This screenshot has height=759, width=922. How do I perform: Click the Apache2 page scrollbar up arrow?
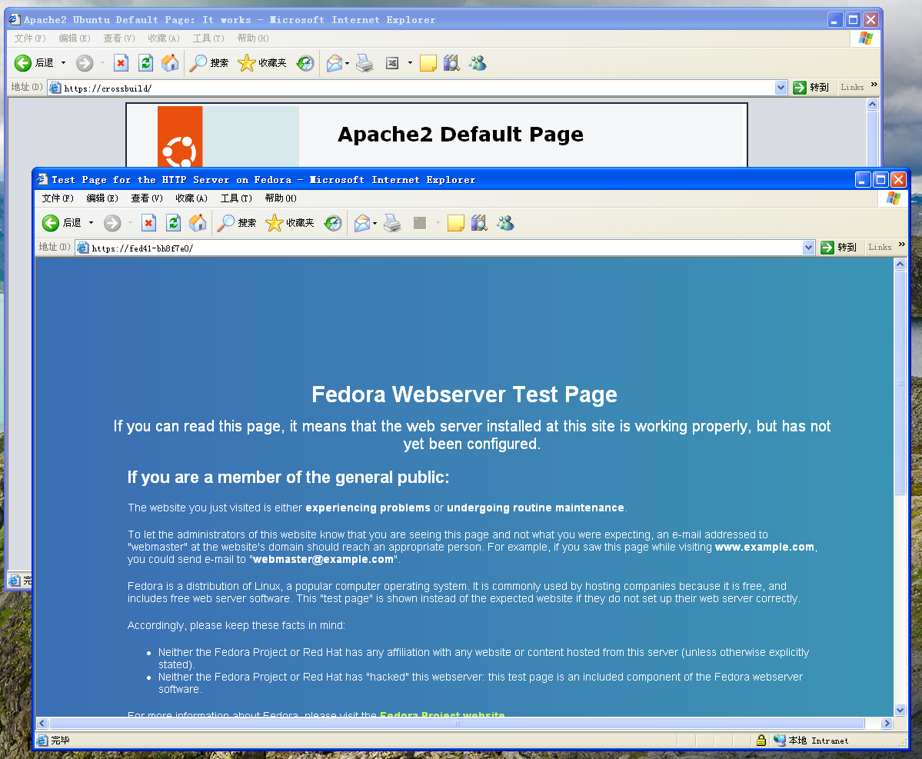pyautogui.click(x=873, y=104)
